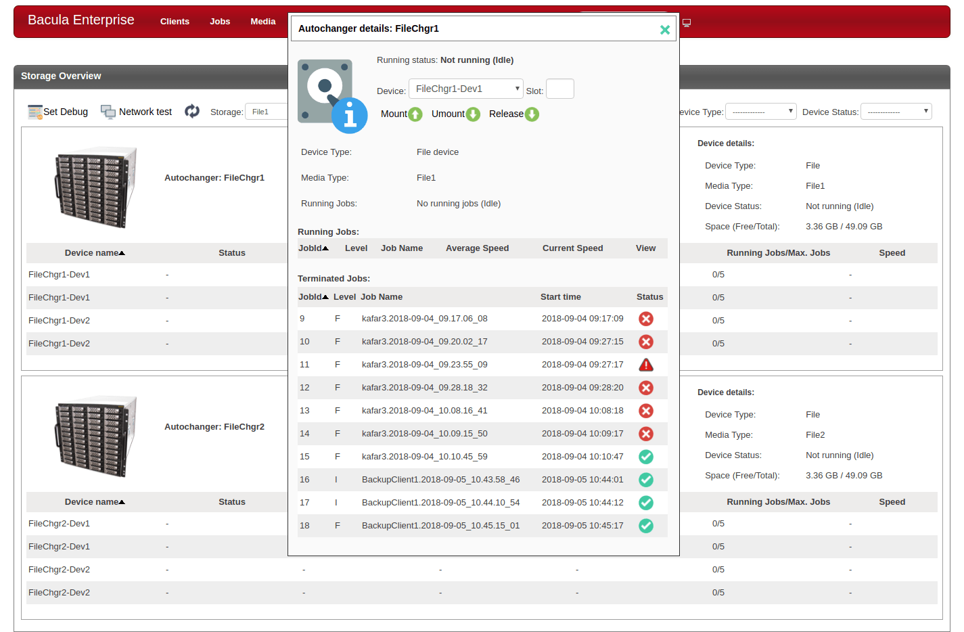The image size is (964, 632).
Task: Click failed status icon for job 12
Action: click(x=646, y=388)
